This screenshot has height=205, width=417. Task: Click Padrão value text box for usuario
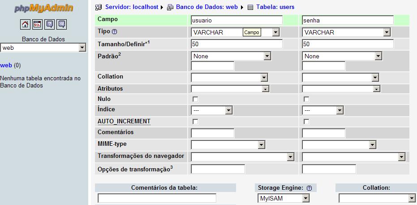(x=213, y=66)
